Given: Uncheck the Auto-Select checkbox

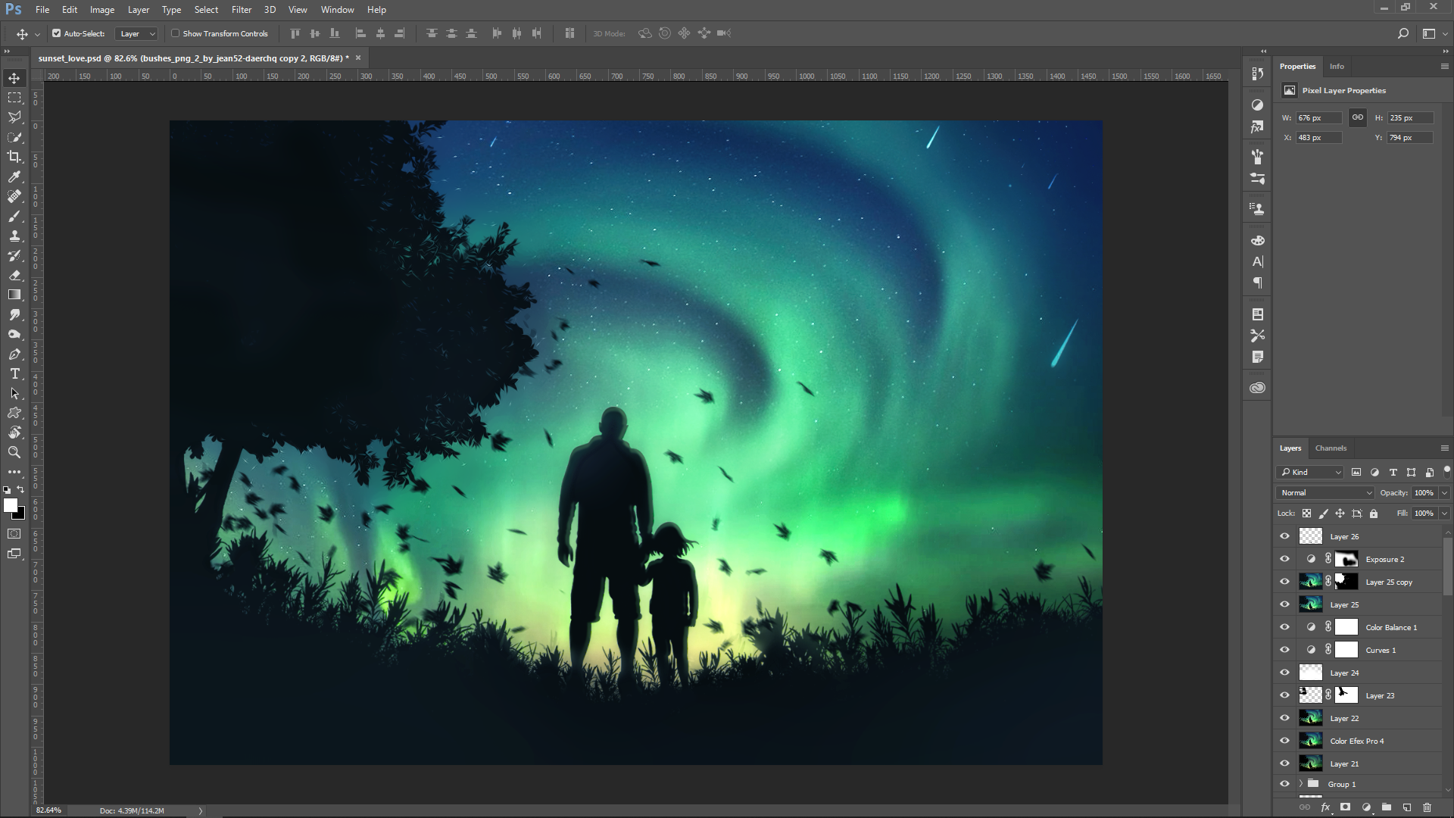Looking at the screenshot, I should pyautogui.click(x=56, y=33).
